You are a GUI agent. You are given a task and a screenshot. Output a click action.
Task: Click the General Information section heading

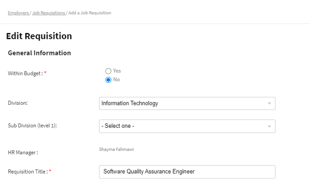(x=39, y=53)
